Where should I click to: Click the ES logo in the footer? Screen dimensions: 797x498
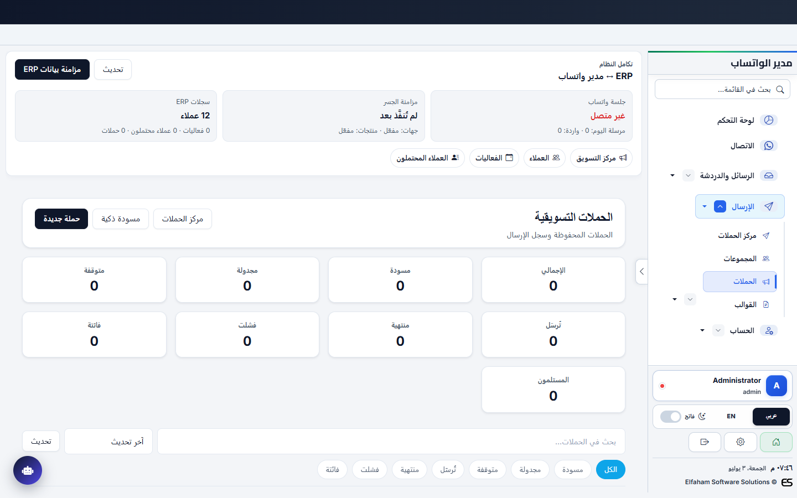(786, 483)
